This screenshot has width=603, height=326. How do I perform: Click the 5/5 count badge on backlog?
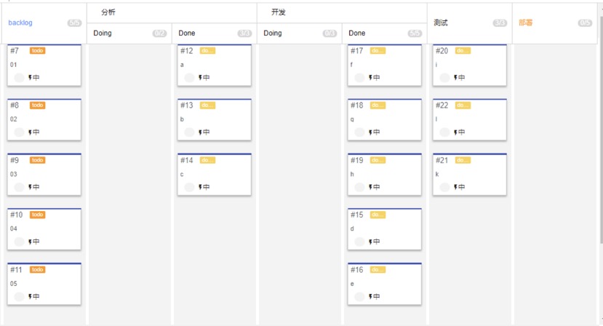74,23
